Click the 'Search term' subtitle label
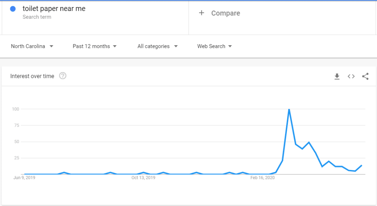Image resolution: width=377 pixels, height=206 pixels. pos(37,17)
